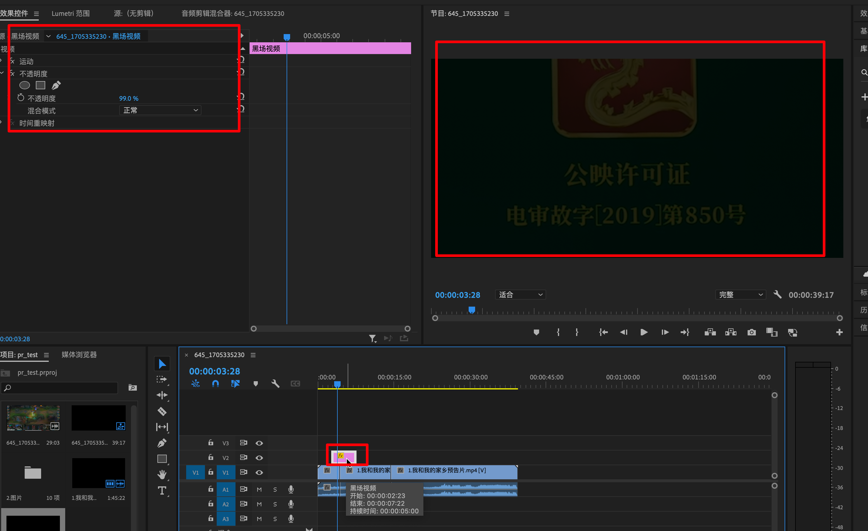Select the Razor tool
The height and width of the screenshot is (531, 868).
162,411
